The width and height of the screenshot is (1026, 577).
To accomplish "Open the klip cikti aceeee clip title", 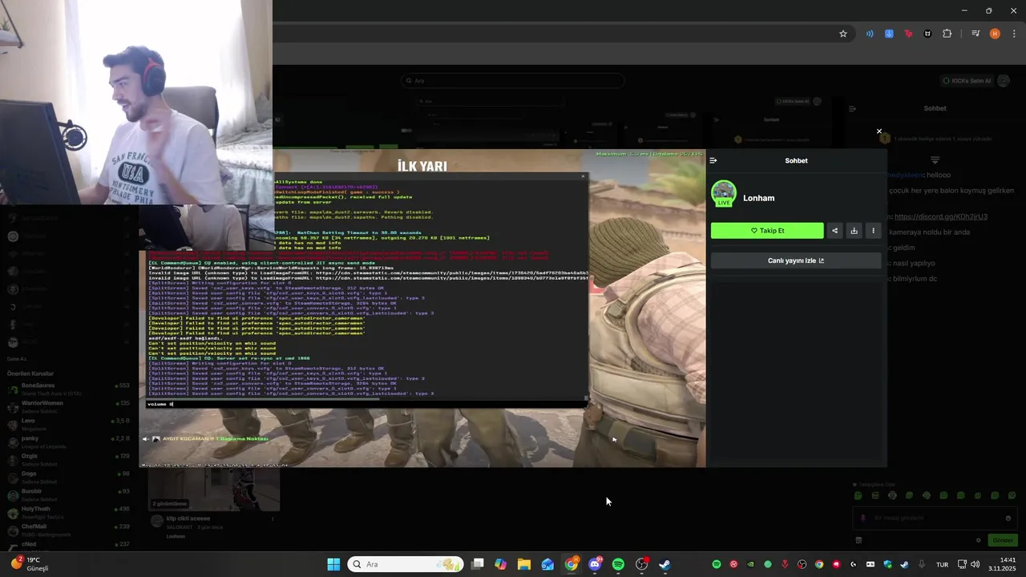I will coord(188,518).
